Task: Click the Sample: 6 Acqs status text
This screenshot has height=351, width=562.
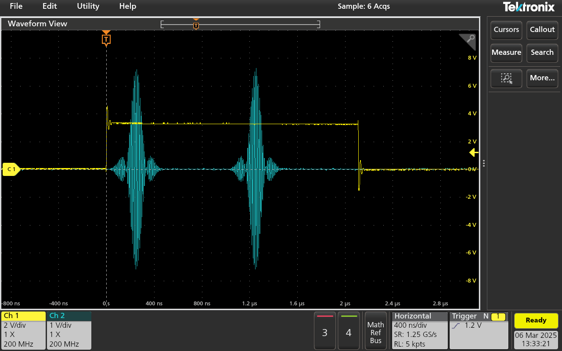Action: point(364,6)
